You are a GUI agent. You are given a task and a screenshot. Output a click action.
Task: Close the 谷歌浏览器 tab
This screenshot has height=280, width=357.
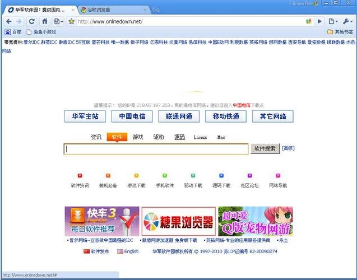(145, 10)
